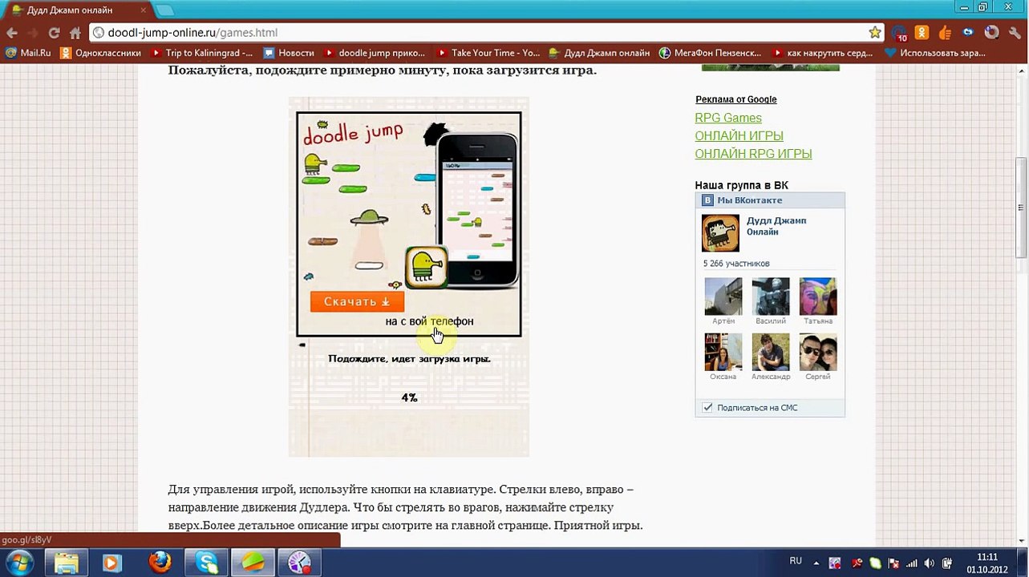Viewport: 1029px width, 577px height.
Task: Click the Мы ВКонтакте widget header
Action: 770,200
